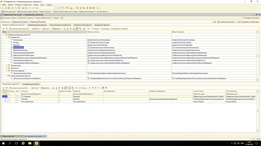
Task: Open Правила регистрации dropdown
Action: 87,12
